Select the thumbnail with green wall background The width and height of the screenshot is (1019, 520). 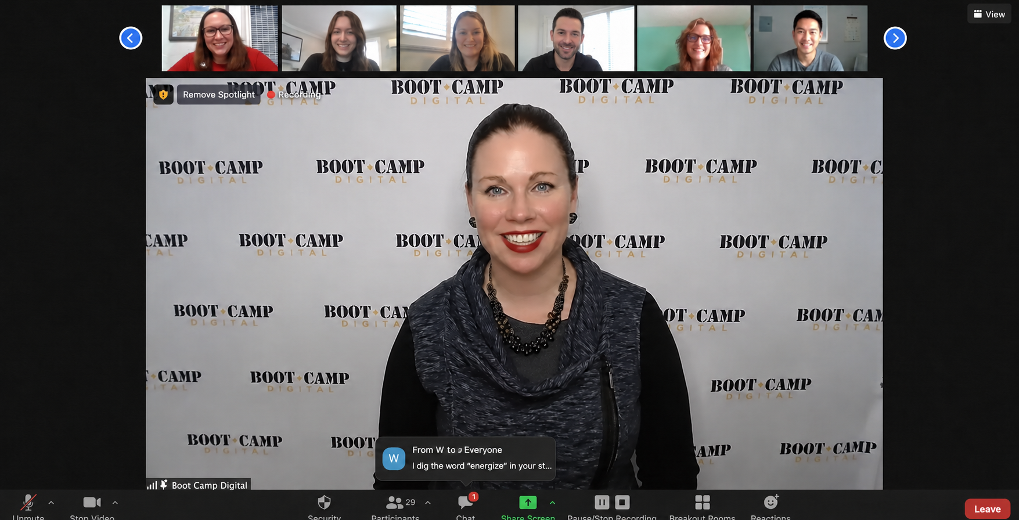694,38
